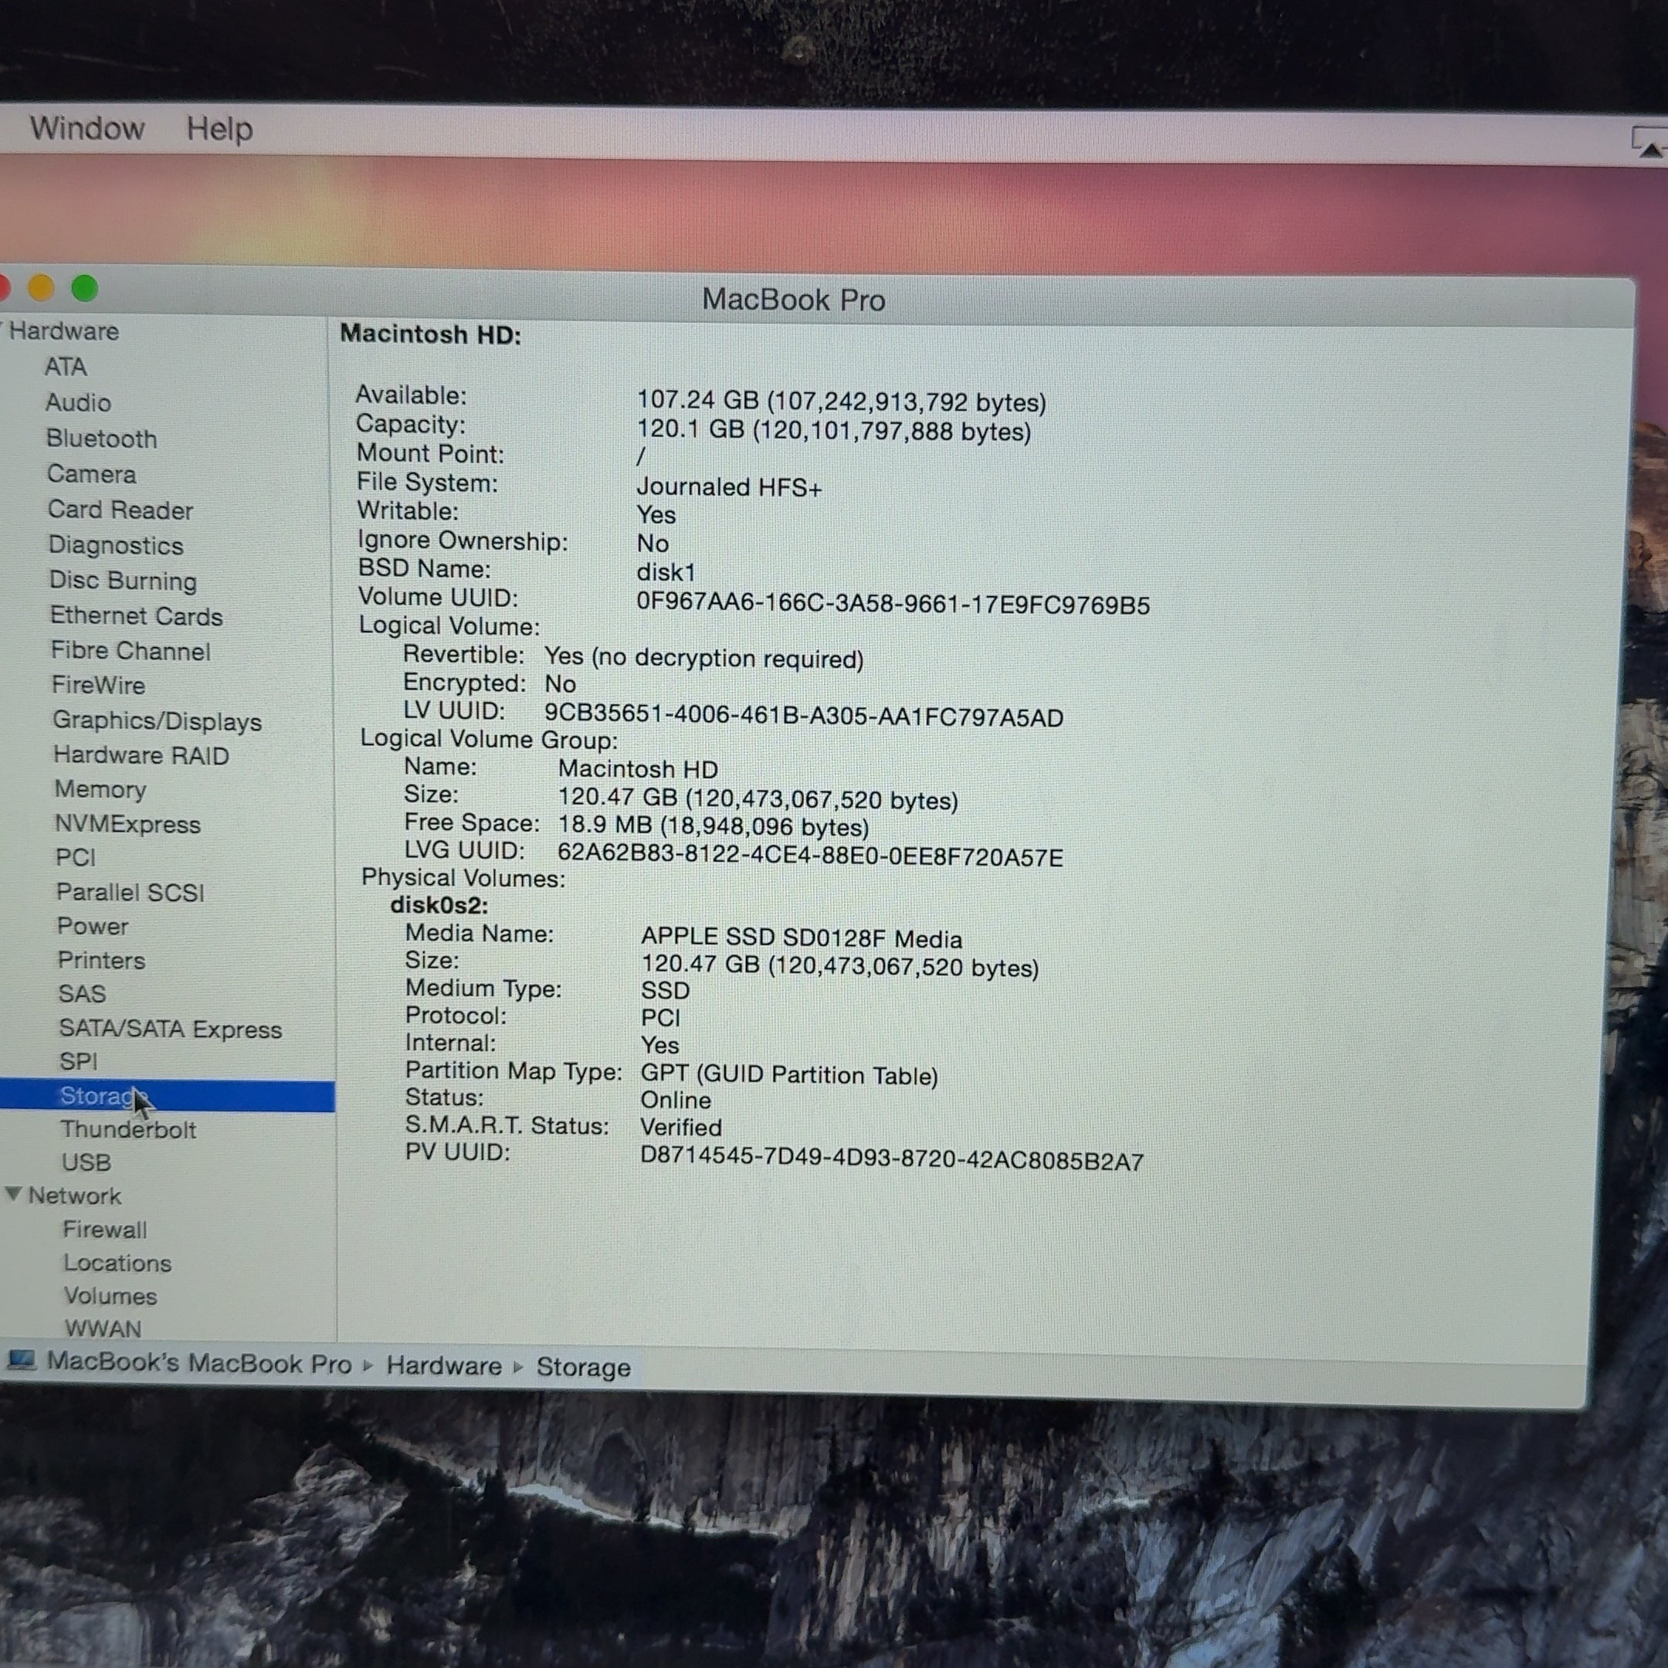
Task: Select the Network category header
Action: click(75, 1195)
